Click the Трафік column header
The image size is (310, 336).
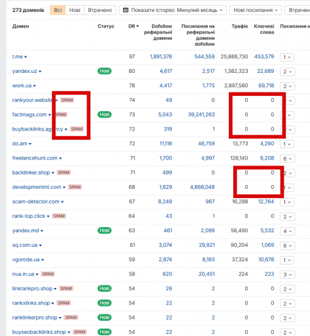tap(240, 26)
